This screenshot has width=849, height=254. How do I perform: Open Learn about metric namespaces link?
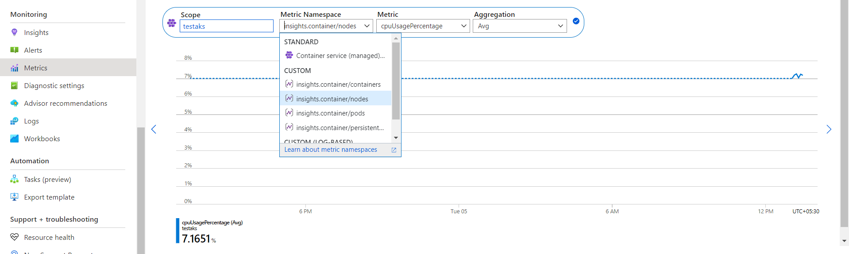[331, 150]
